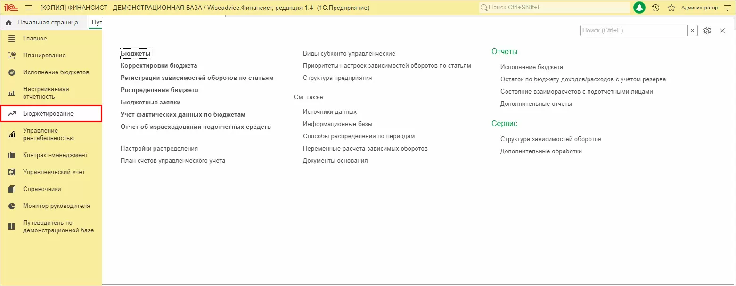
Task: Open Дополнительные отчеты
Action: pos(536,103)
